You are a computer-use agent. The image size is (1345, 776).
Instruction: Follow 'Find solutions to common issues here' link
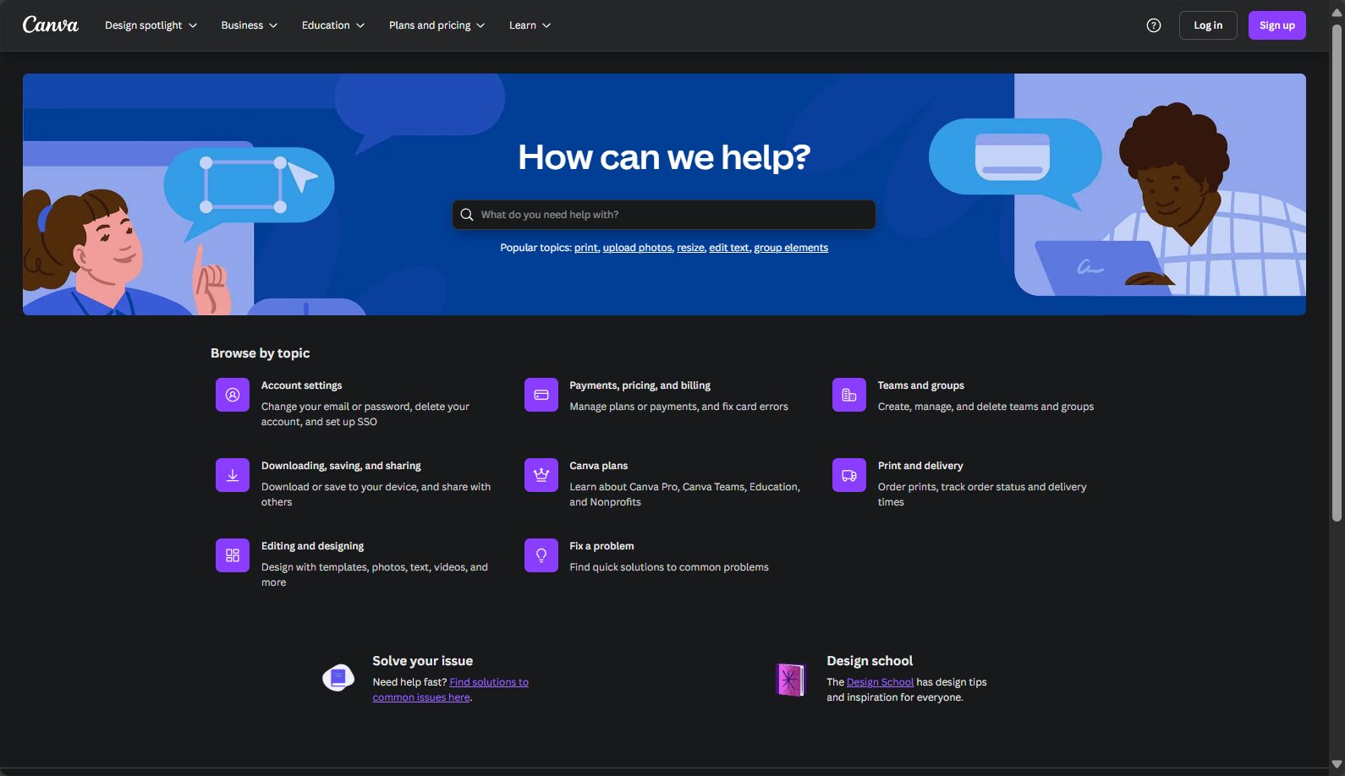click(x=451, y=690)
